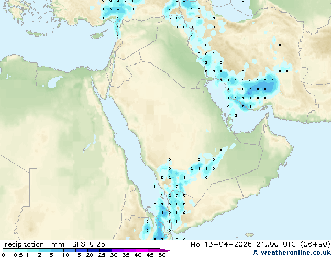The image size is (332, 257).
Task: Click the 21:00 UTC time label
Action: pos(276,244)
